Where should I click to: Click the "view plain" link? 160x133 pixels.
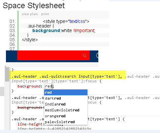pyautogui.click(x=30, y=14)
